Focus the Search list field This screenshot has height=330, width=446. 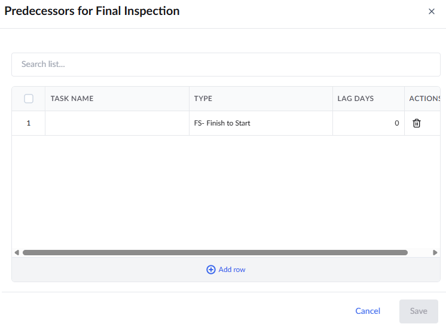[x=226, y=65]
